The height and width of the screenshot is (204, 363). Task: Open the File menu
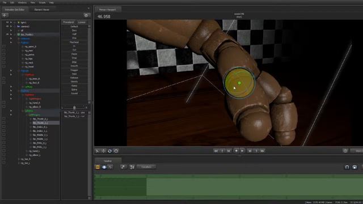tap(5, 2)
